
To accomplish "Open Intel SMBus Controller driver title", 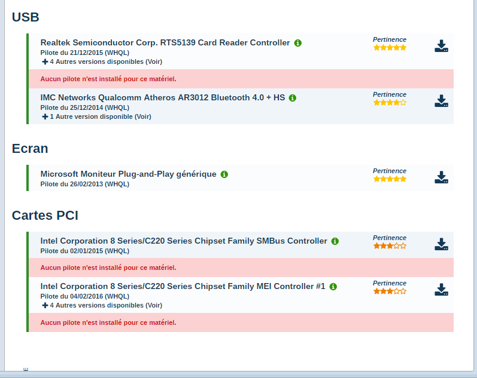I will (x=184, y=241).
